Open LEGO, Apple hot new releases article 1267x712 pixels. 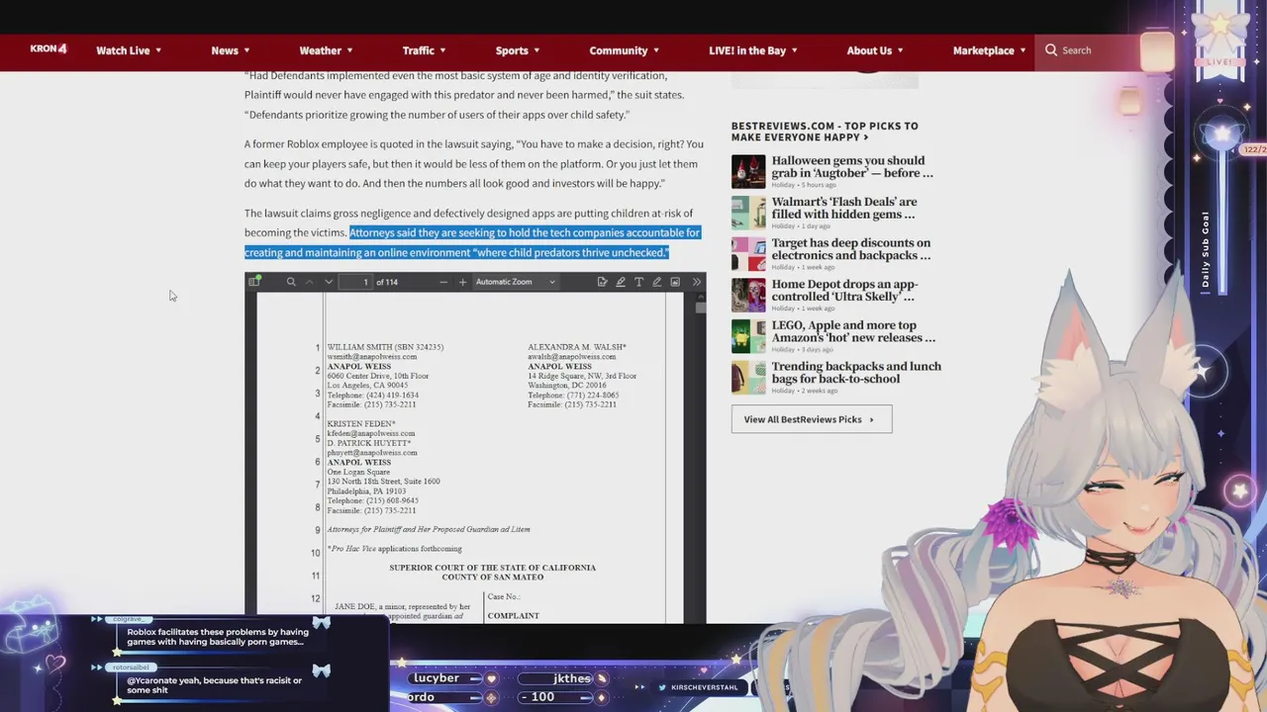853,331
